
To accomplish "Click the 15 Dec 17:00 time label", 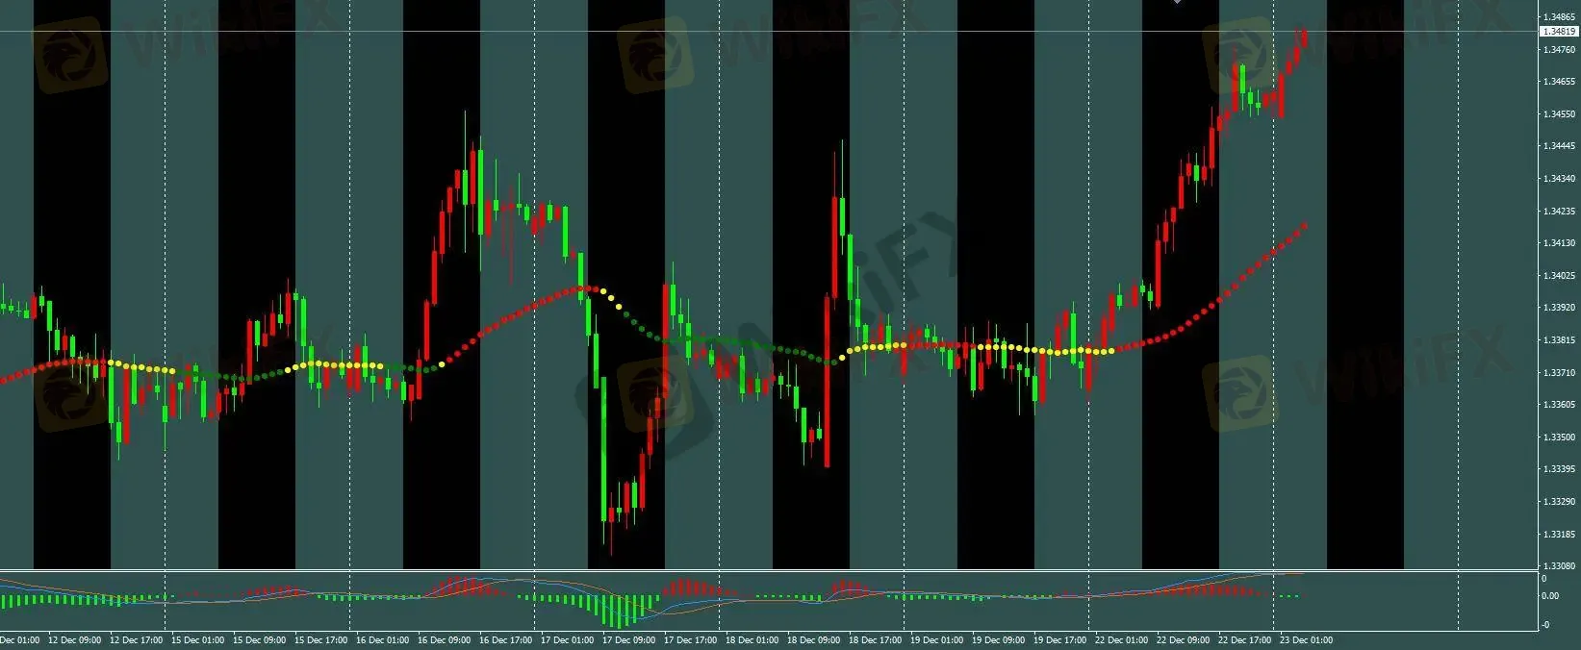I will coord(320,639).
